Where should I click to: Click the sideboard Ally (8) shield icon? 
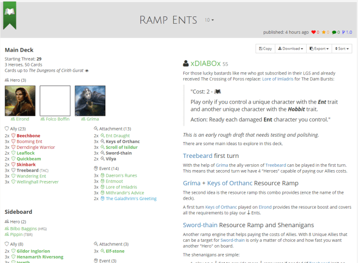click(x=7, y=244)
